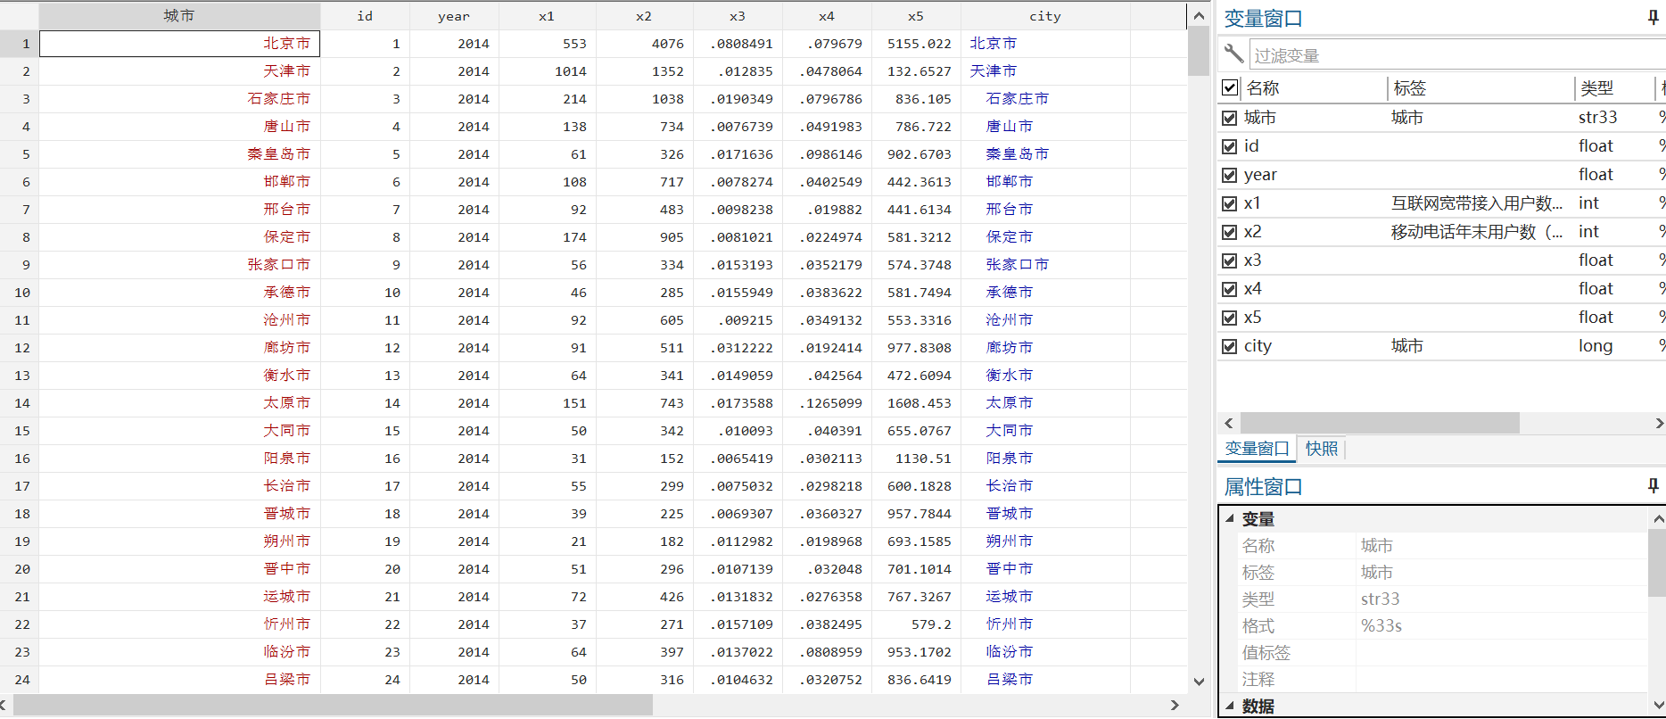Click the data grid scroll-right arrow
This screenshot has height=719, width=1666.
tap(1175, 705)
